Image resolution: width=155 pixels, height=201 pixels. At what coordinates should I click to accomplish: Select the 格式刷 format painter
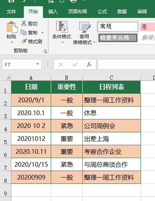(x=31, y=41)
